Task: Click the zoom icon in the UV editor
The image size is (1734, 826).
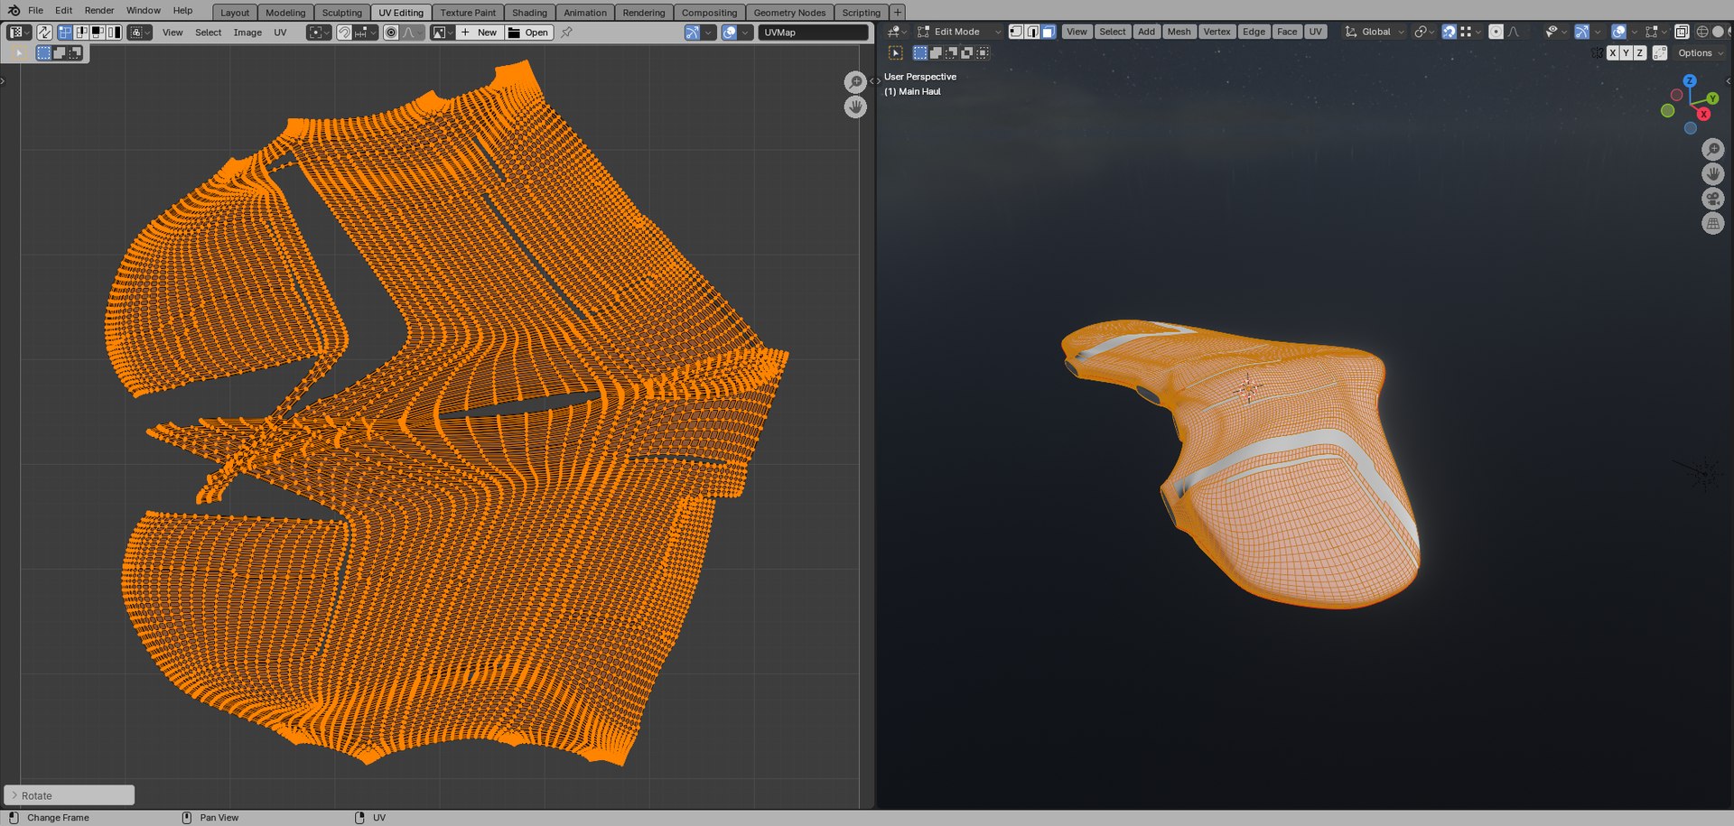Action: click(x=855, y=82)
